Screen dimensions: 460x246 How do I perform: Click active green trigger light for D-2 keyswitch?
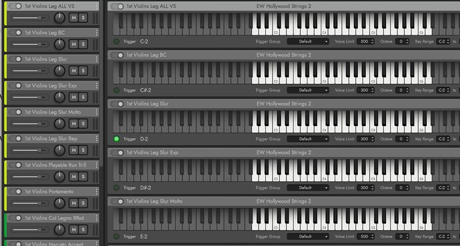pyautogui.click(x=117, y=139)
